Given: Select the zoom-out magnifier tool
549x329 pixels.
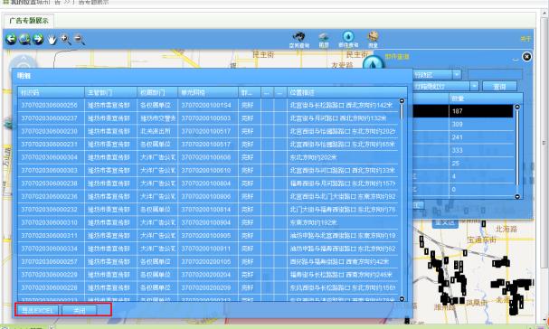Looking at the screenshot, I should point(79,39).
